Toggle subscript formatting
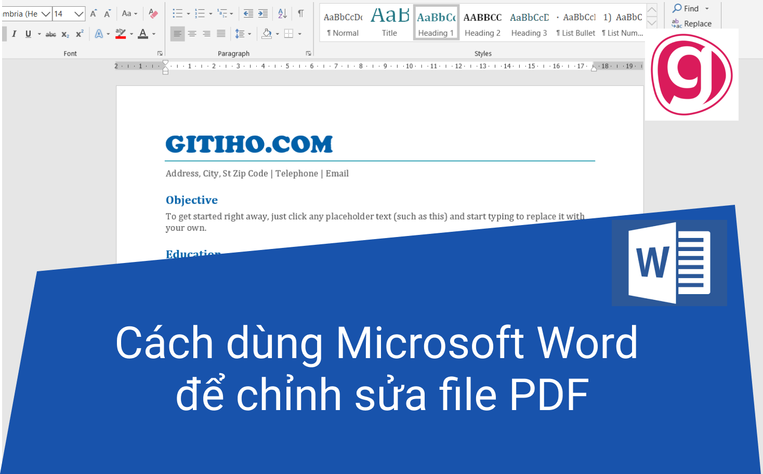This screenshot has width=763, height=474. coord(65,34)
